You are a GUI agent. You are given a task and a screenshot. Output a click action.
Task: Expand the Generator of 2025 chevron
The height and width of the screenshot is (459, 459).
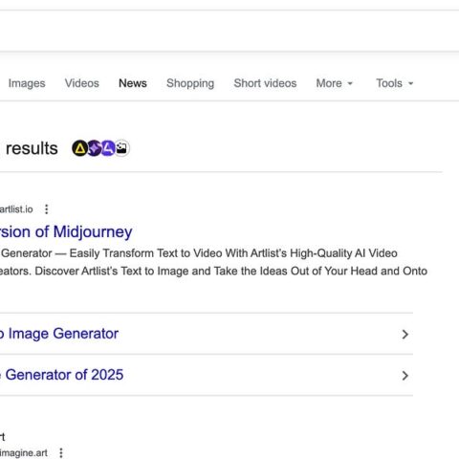[404, 376]
